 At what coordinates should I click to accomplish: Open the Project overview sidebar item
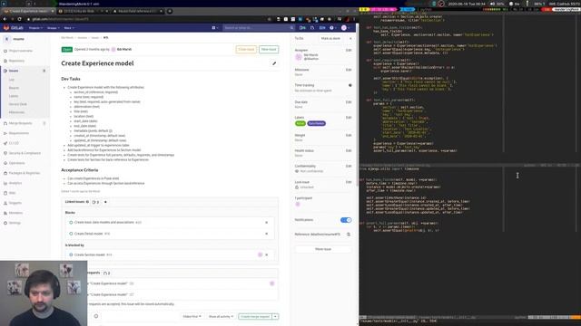pos(21,51)
